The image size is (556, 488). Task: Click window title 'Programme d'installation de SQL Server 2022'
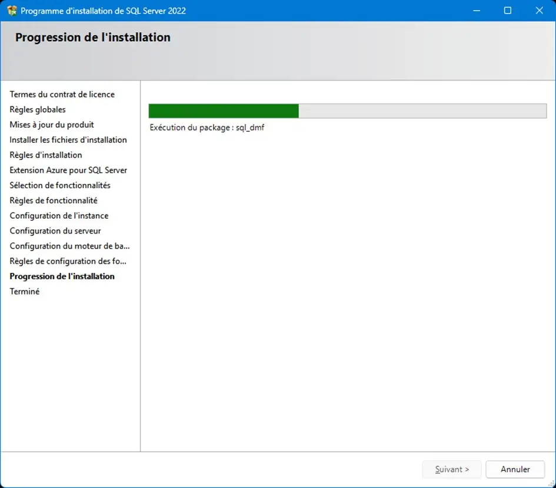tap(103, 11)
